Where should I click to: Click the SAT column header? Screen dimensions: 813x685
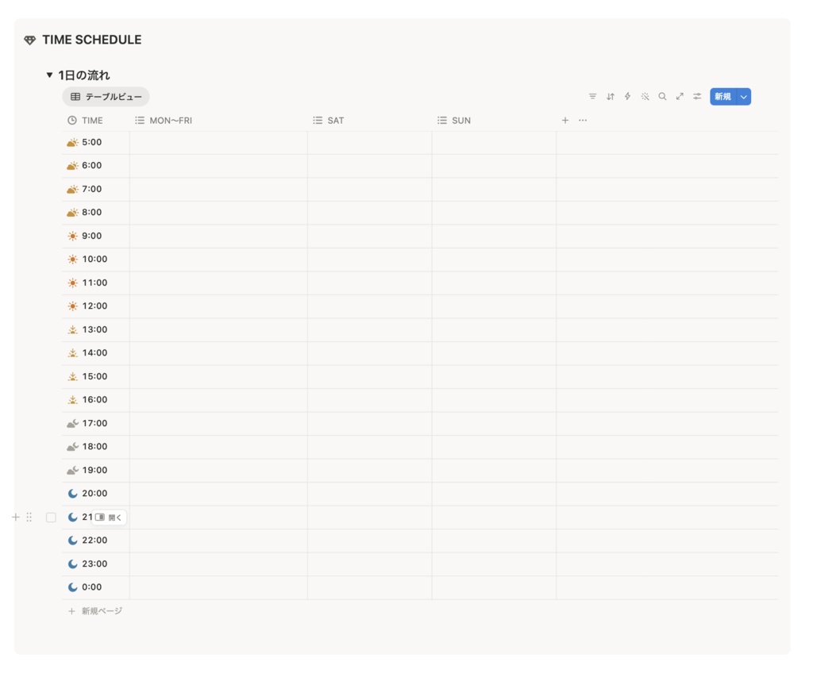(x=370, y=121)
